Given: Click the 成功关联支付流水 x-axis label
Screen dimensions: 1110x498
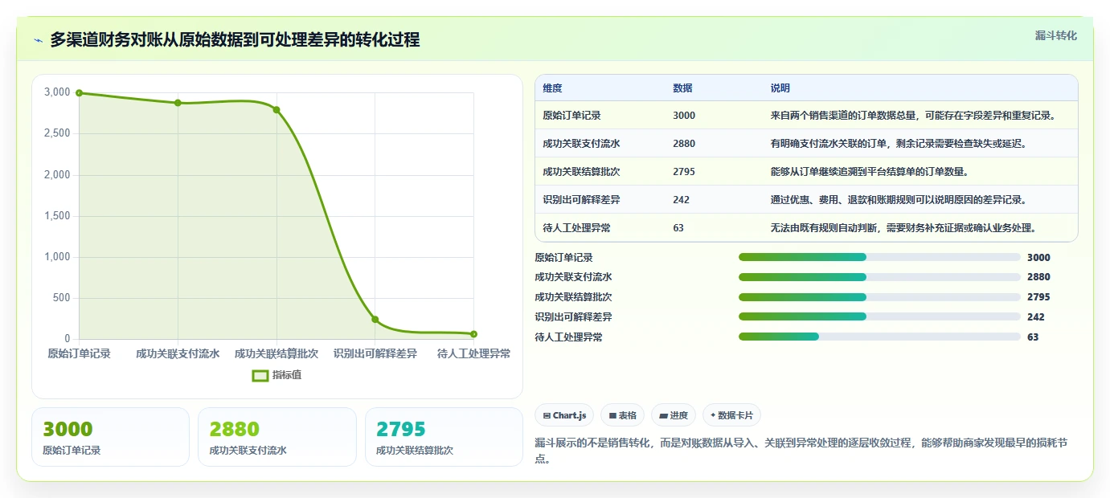Looking at the screenshot, I should tap(178, 353).
